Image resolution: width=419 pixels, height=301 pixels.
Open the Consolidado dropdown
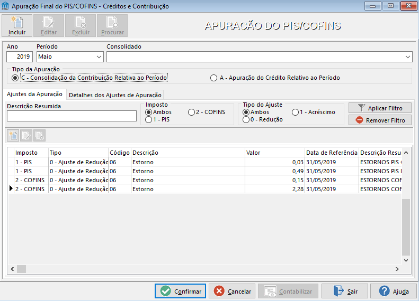point(259,57)
